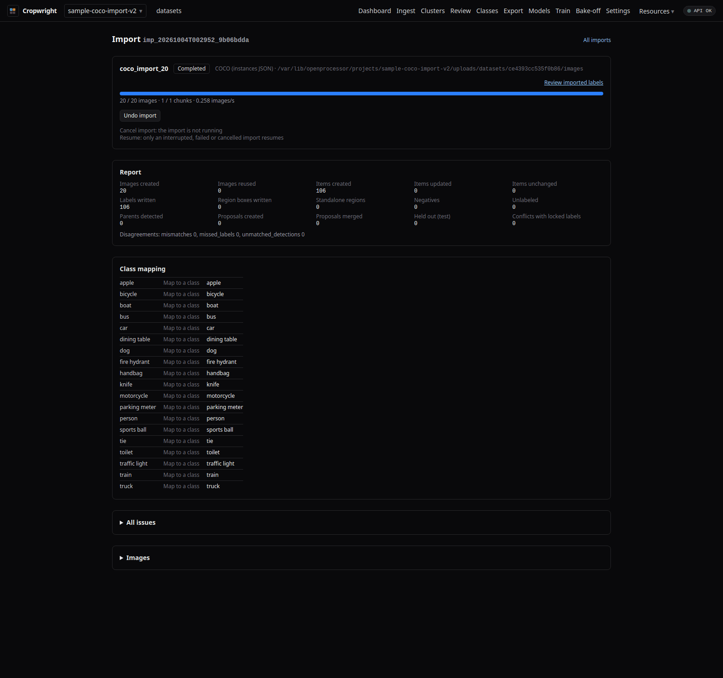Open the Clusters page

click(432, 11)
